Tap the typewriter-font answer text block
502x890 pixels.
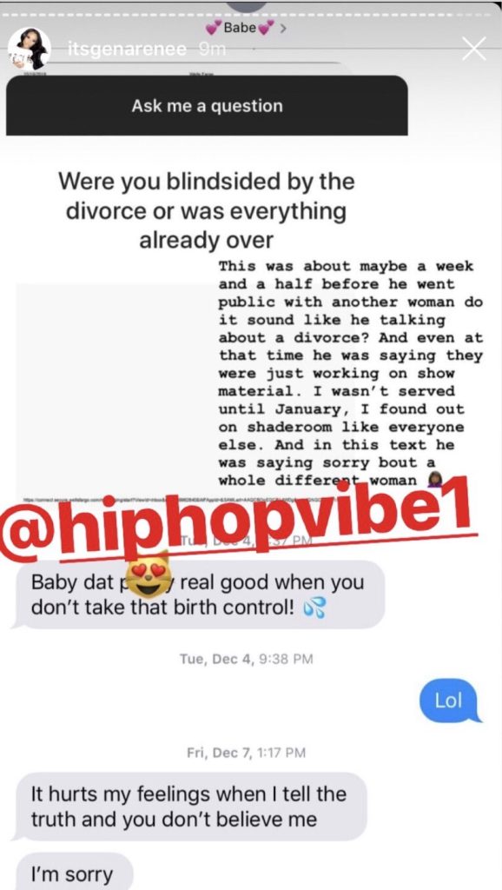tap(350, 374)
